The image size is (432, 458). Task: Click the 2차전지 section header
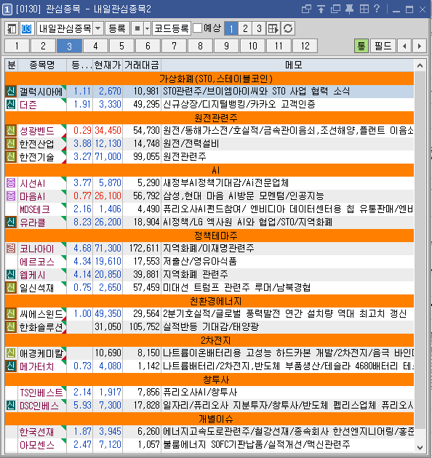(209, 340)
